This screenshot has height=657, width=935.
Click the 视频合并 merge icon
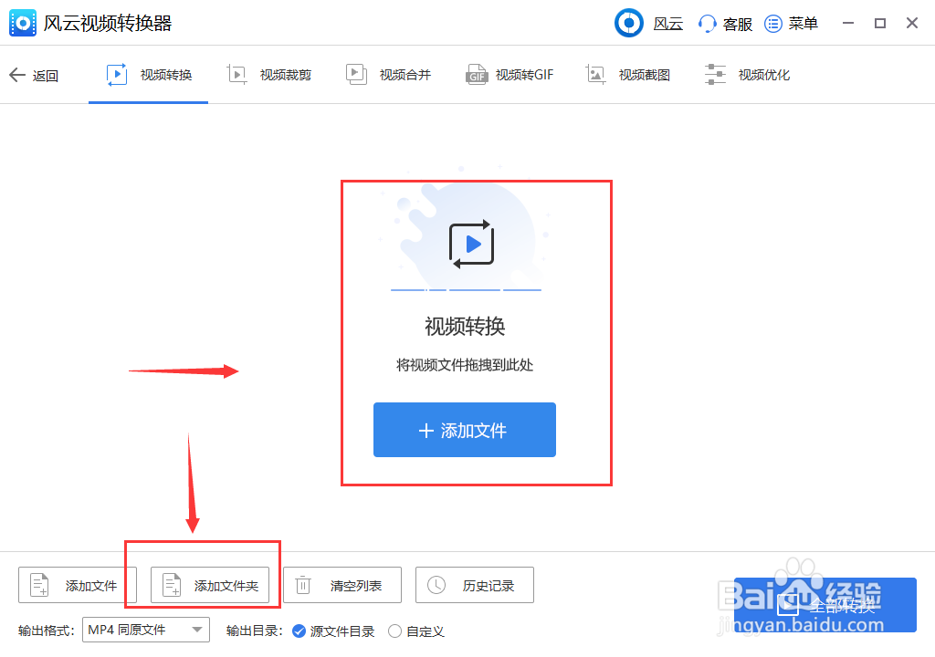pos(356,75)
